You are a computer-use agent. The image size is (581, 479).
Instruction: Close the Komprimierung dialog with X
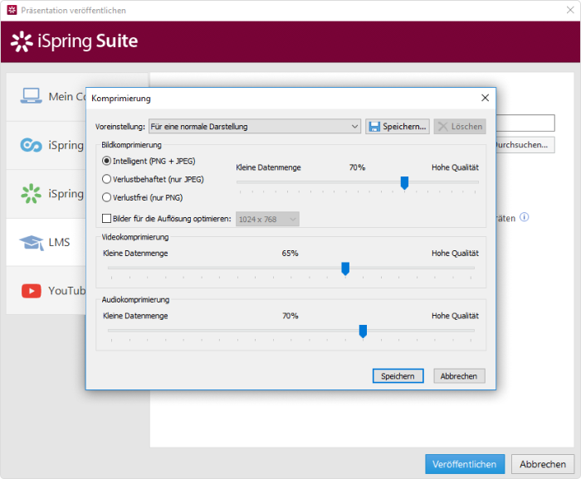[x=485, y=98]
